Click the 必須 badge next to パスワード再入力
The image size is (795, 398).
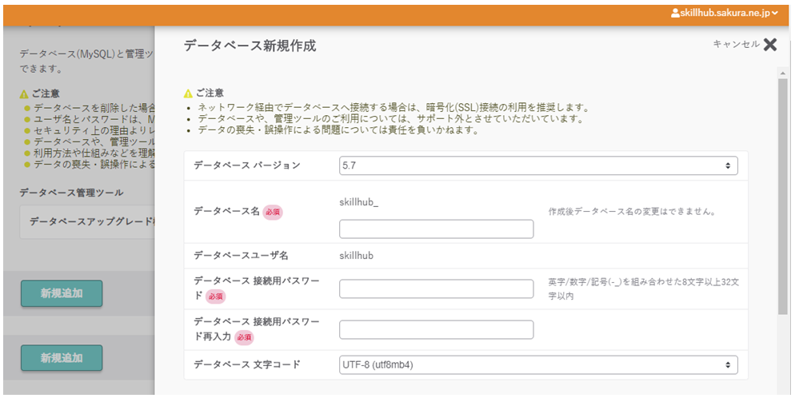(244, 337)
